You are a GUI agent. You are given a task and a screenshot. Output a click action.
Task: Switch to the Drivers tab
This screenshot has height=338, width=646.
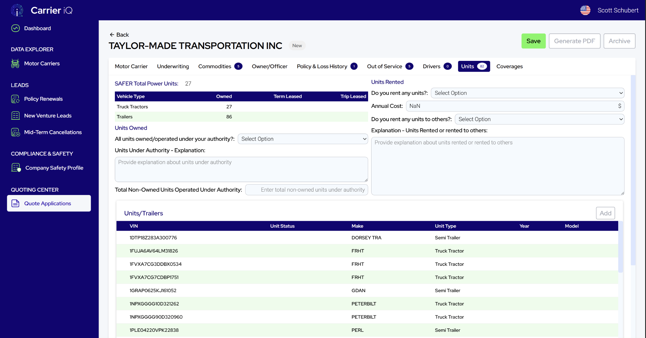(431, 66)
